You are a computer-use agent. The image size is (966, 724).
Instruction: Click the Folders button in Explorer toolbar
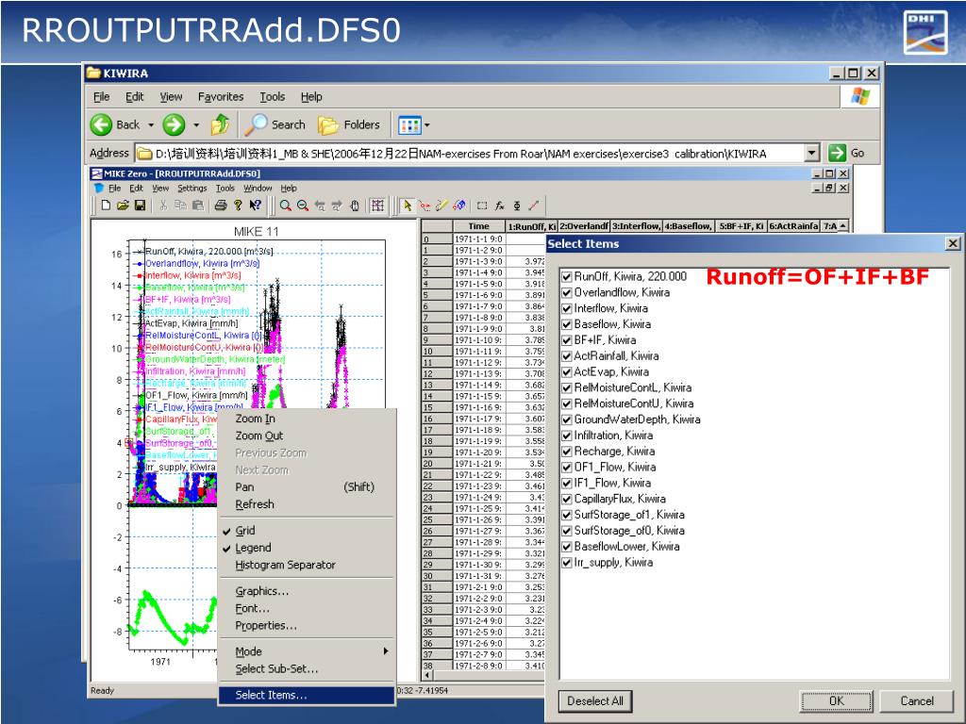point(349,125)
